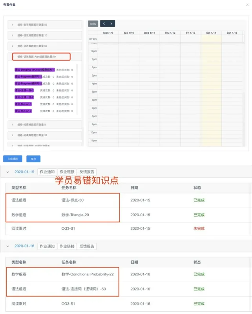This screenshot has width=252, height=314.
Task: Click the all-day row label
Action: pos(93,38)
